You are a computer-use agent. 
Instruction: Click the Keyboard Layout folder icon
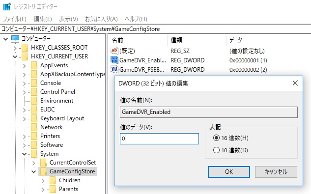tap(34, 118)
